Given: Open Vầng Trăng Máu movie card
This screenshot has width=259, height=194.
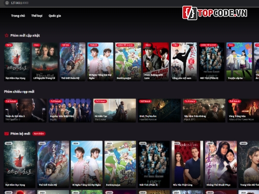Looking at the screenshot, I should (x=243, y=111).
